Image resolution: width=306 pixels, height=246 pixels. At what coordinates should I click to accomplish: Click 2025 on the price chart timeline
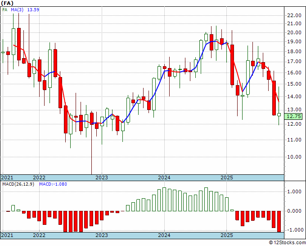[x=226, y=178]
